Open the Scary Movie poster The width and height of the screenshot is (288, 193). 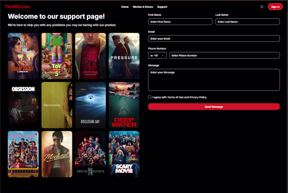pyautogui.click(x=124, y=154)
